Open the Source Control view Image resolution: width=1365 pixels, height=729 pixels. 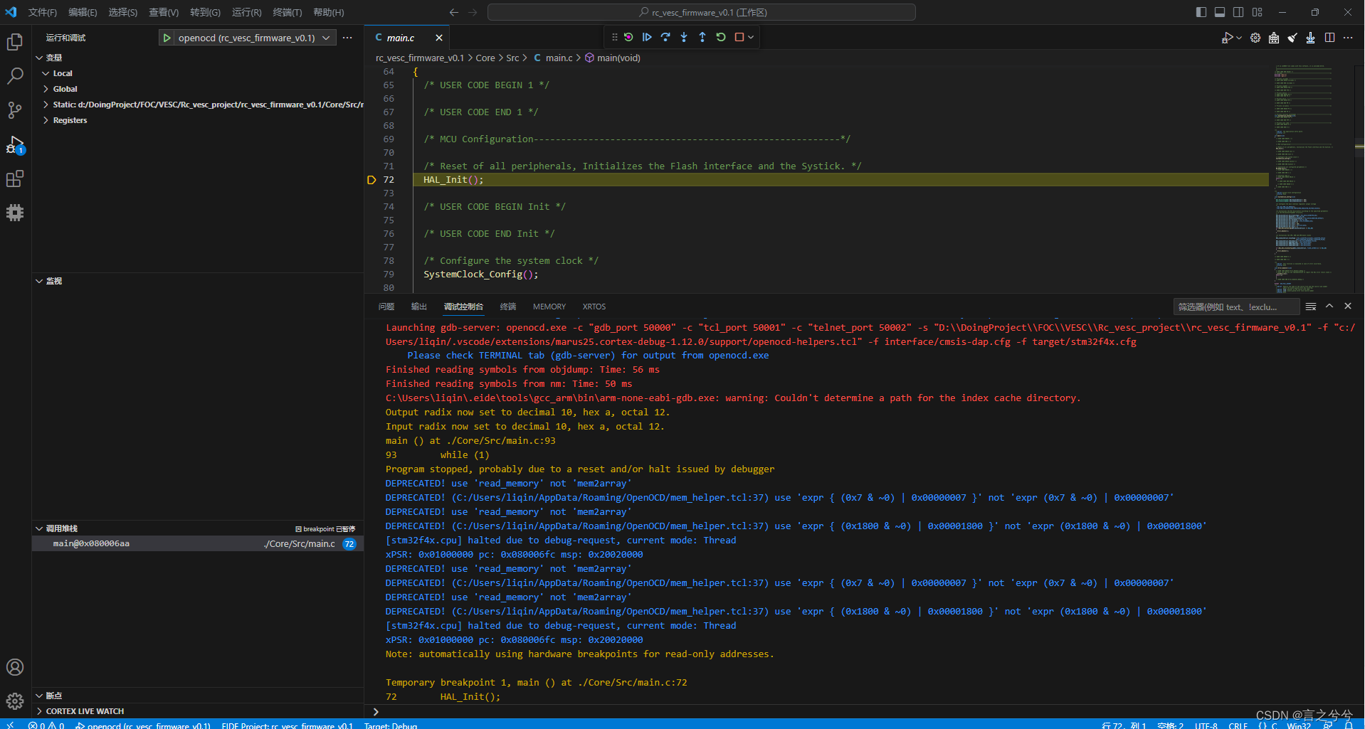[15, 110]
